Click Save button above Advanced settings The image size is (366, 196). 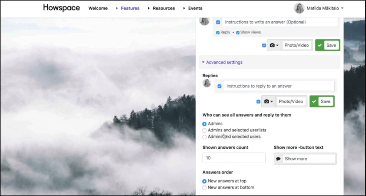[328, 45]
